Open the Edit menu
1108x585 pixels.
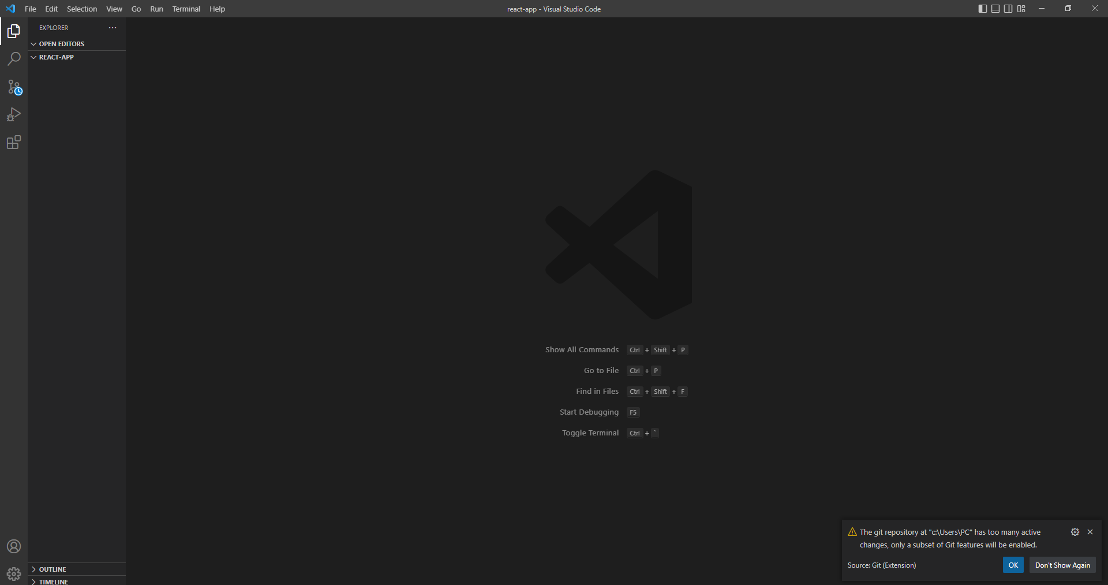pos(51,9)
